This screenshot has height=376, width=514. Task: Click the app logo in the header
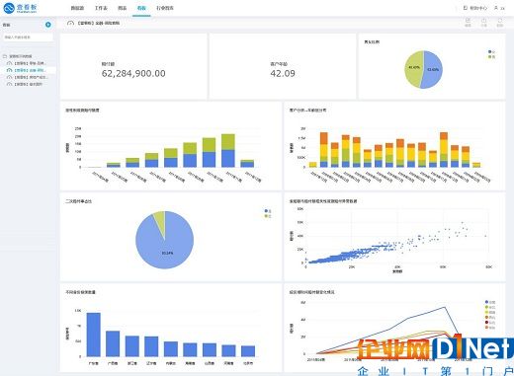(x=21, y=8)
